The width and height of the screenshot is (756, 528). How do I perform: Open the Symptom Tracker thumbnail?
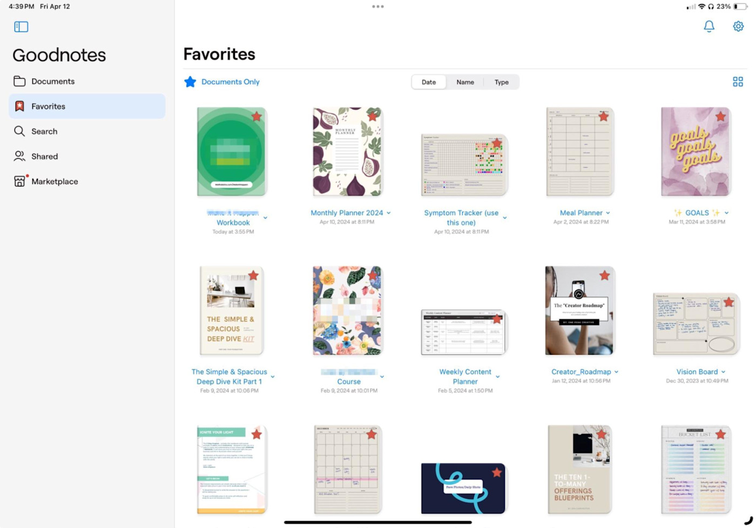[x=464, y=165]
